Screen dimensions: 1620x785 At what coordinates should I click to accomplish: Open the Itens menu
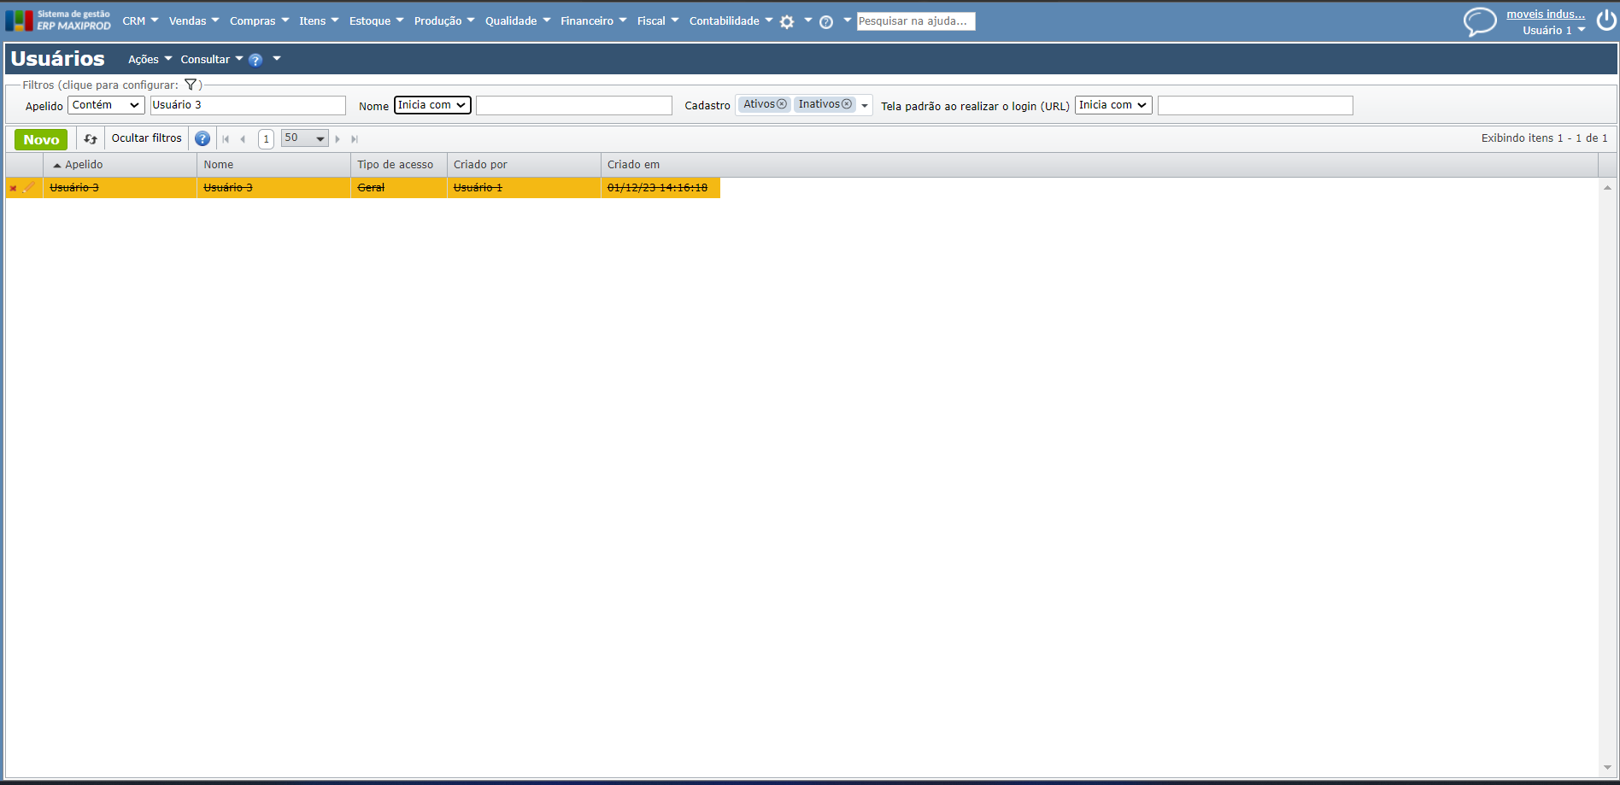[319, 21]
